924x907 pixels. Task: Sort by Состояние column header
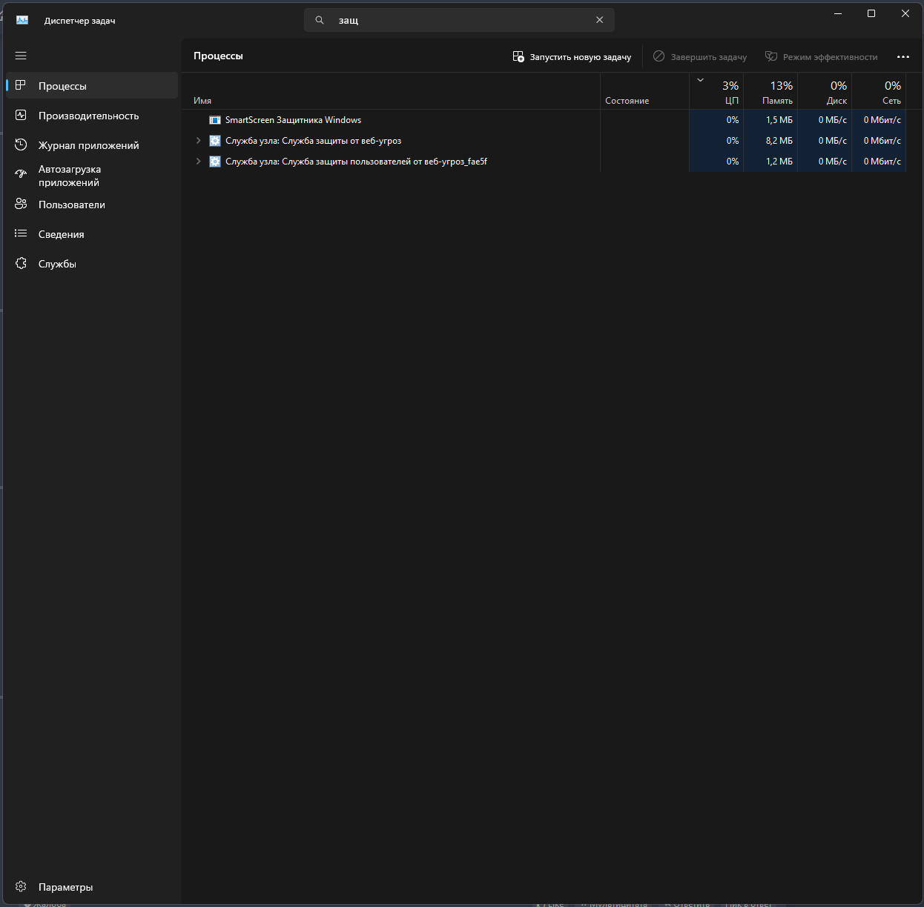644,91
